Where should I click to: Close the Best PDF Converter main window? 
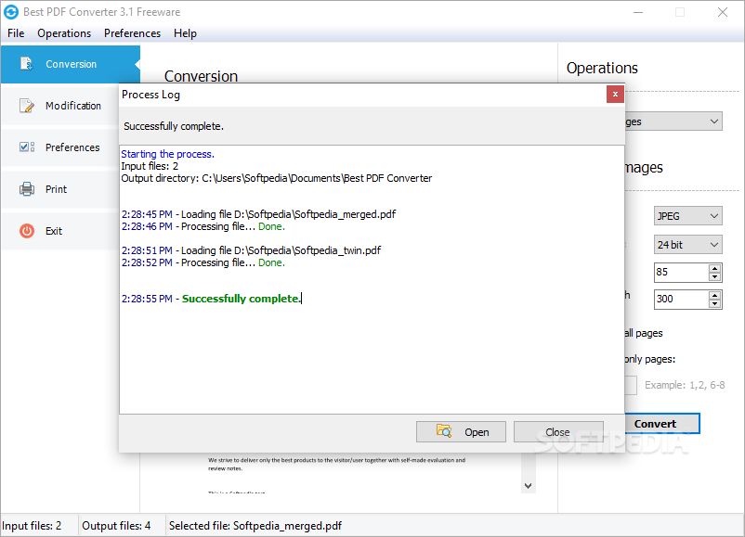(x=722, y=12)
